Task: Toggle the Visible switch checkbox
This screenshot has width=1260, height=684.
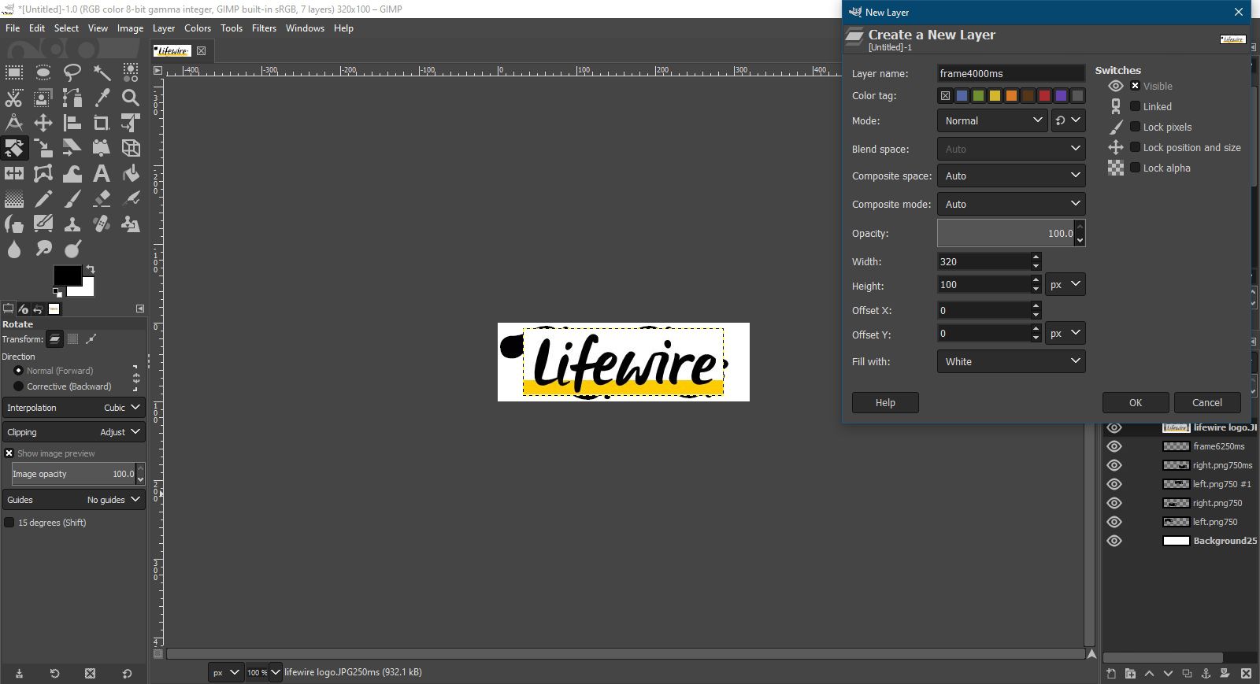Action: click(x=1135, y=86)
